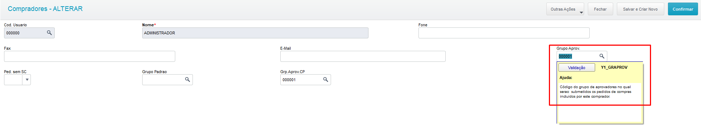Click the Cod. Usuario code field
The height and width of the screenshot is (132, 701).
click(x=25, y=33)
